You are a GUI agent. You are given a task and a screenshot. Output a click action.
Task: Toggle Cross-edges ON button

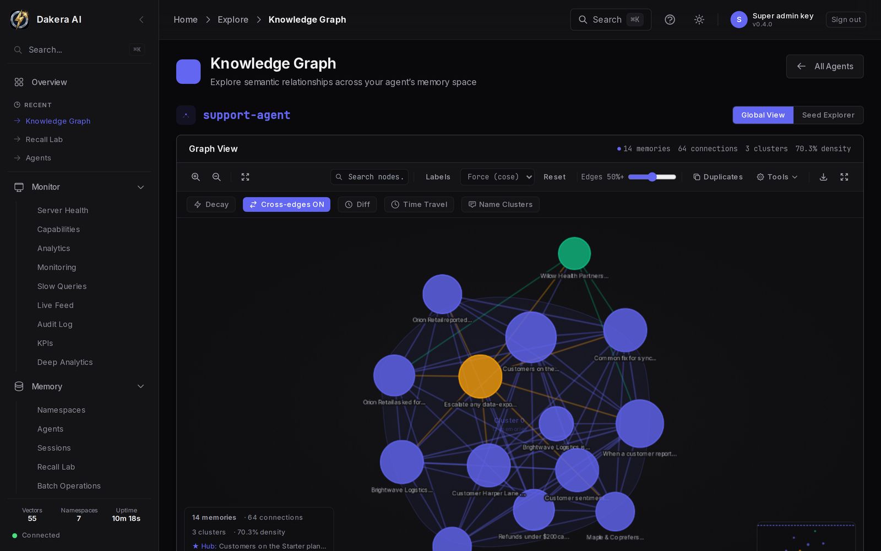[286, 204]
